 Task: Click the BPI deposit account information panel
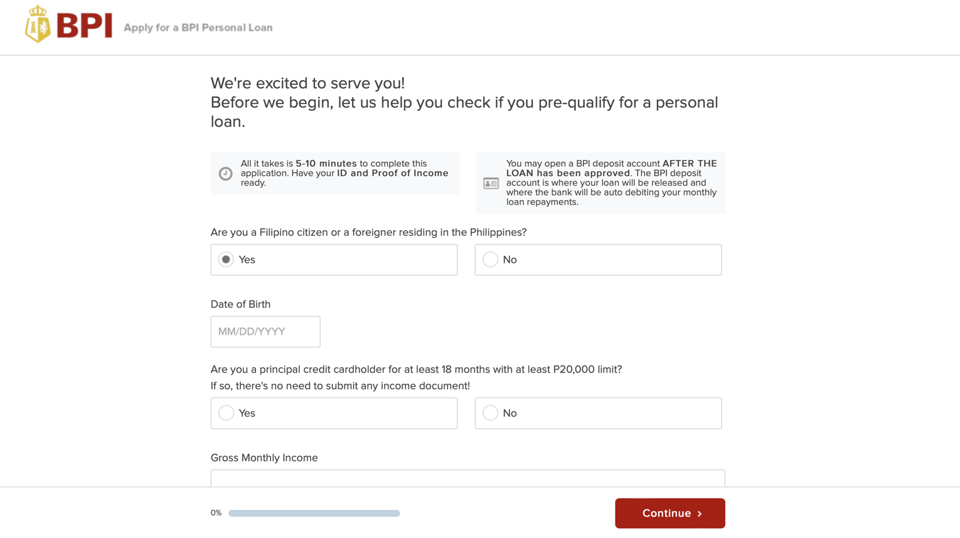click(600, 182)
